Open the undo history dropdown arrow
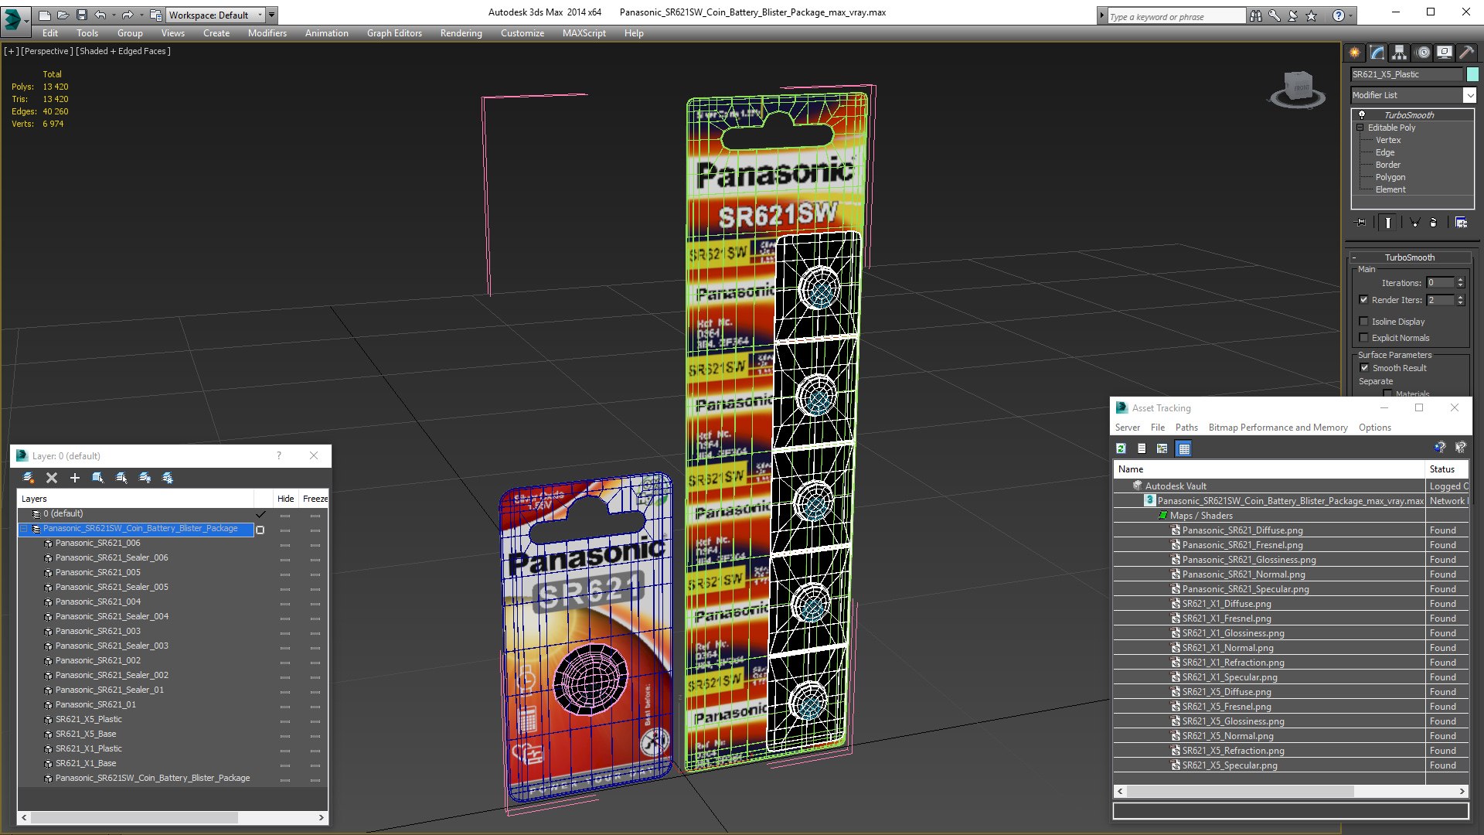Screen dimensions: 1484x835 (x=114, y=15)
